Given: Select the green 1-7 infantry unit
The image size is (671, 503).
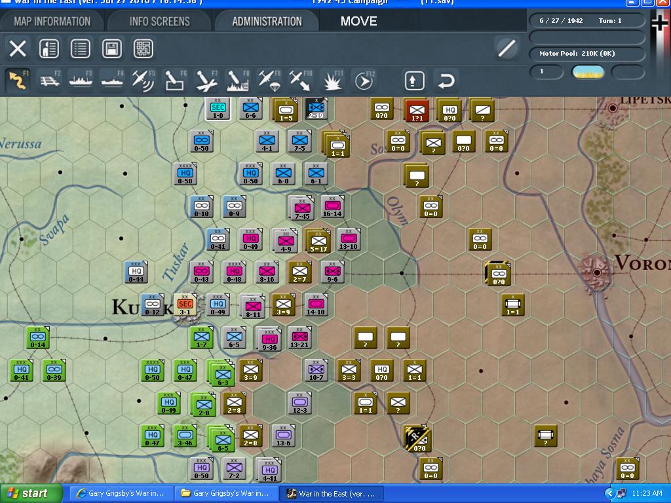Looking at the screenshot, I should click(x=202, y=337).
